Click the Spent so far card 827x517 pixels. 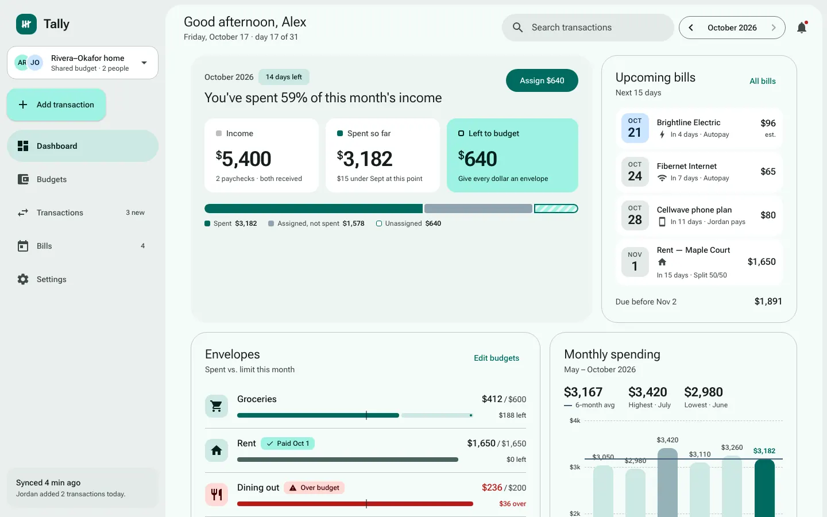pyautogui.click(x=382, y=155)
